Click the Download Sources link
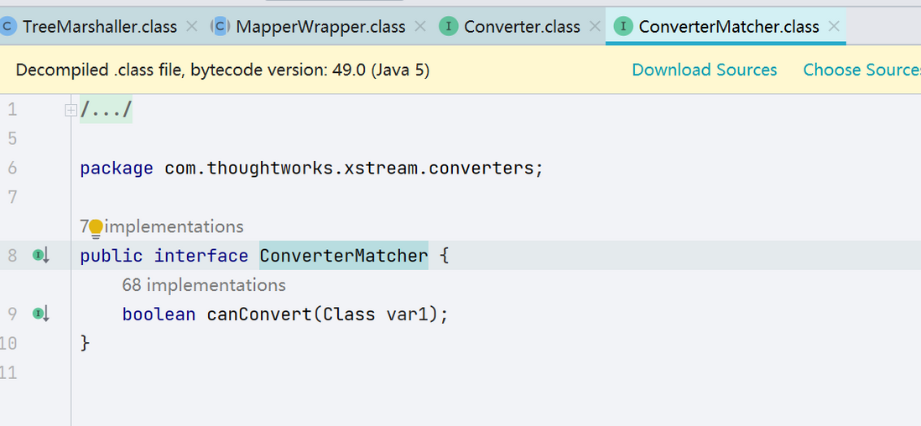Viewport: 921px width, 426px height. (x=705, y=70)
